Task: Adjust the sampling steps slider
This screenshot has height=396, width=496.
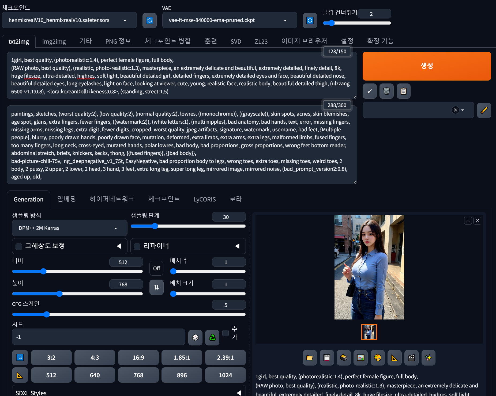Action: click(x=188, y=226)
